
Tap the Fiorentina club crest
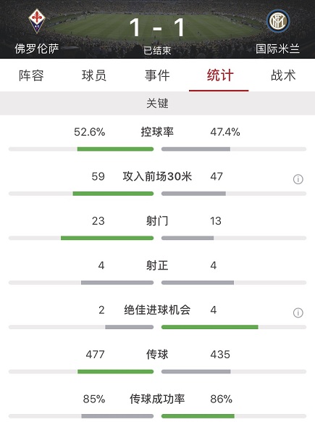(x=37, y=21)
